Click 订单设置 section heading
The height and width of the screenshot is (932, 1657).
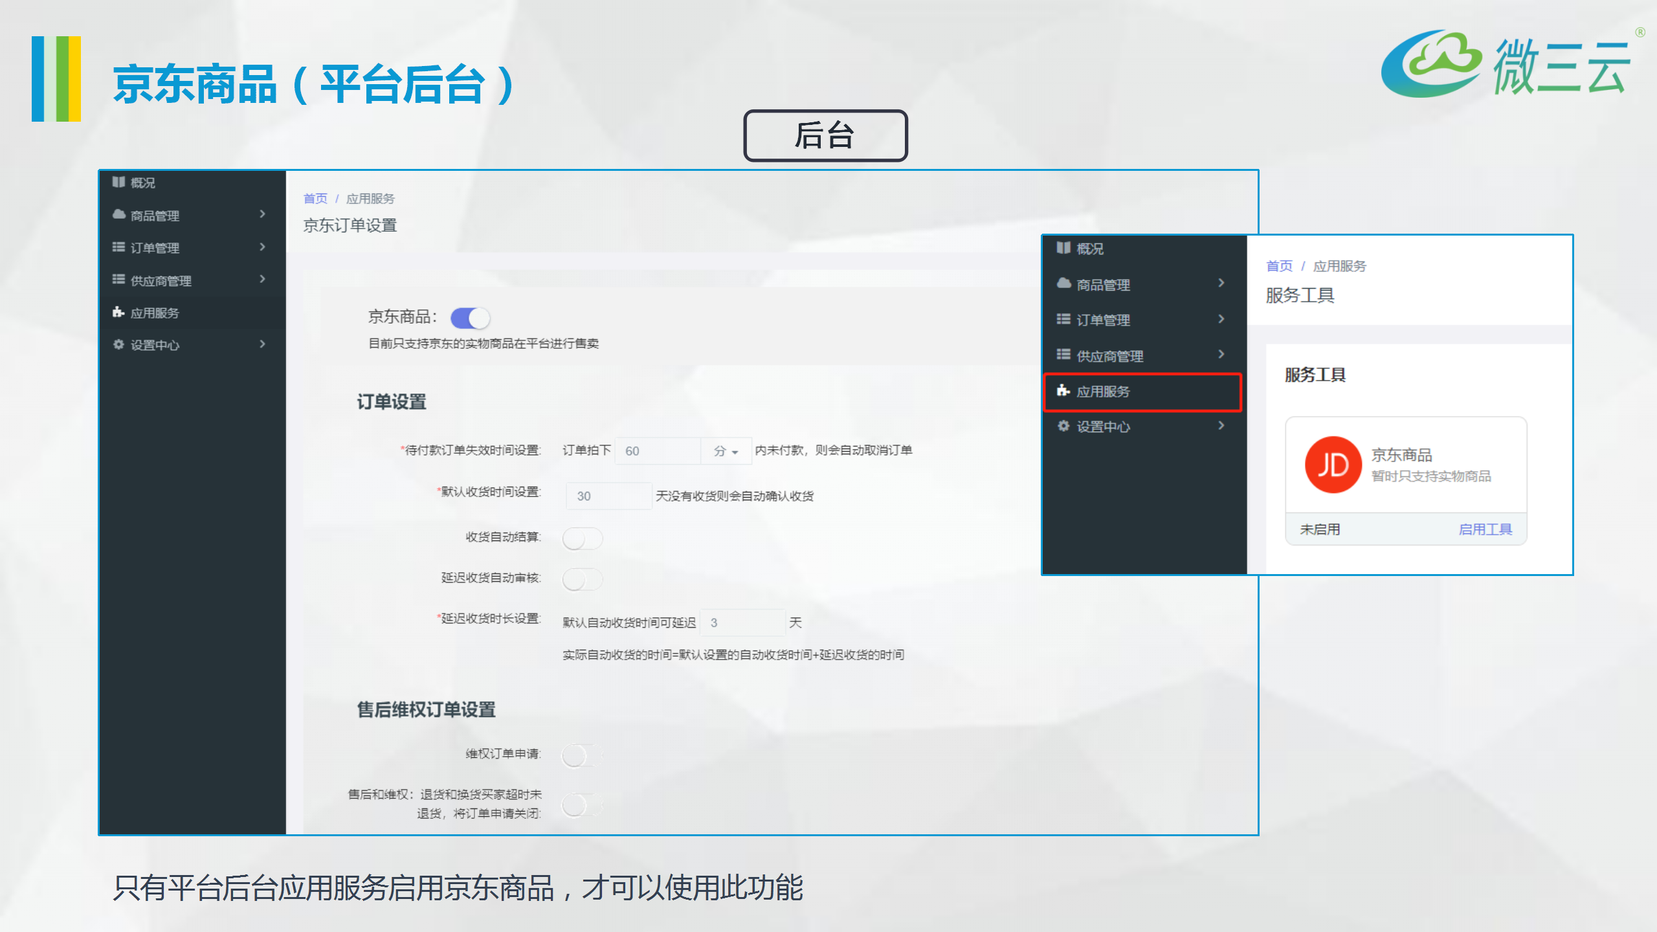click(392, 402)
